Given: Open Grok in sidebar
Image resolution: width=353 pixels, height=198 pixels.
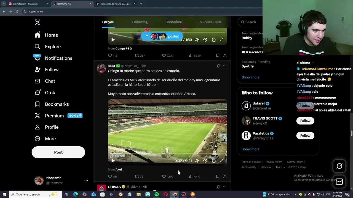Looking at the screenshot, I should pyautogui.click(x=45, y=93).
